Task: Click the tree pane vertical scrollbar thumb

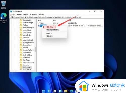Action: (x=35, y=49)
